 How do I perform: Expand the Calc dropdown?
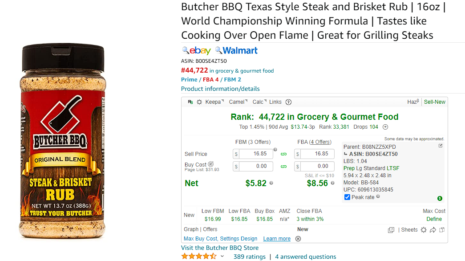point(259,102)
